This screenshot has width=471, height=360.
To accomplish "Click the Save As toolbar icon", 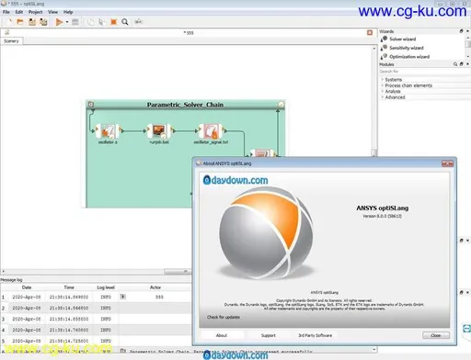I will 43,22.
